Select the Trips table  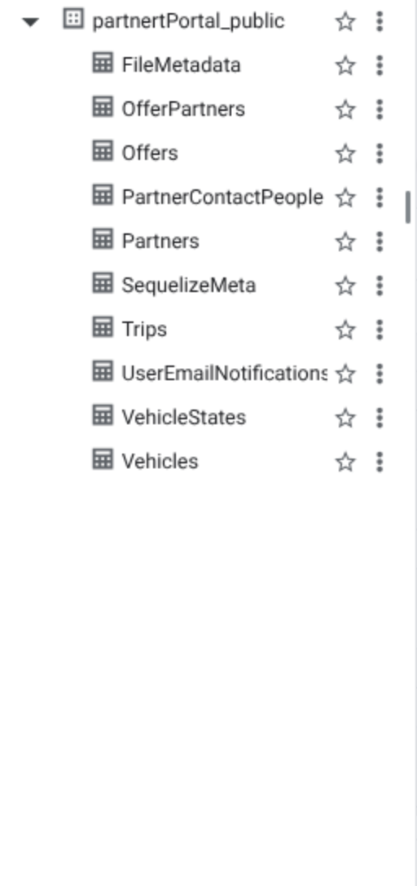pyautogui.click(x=144, y=330)
